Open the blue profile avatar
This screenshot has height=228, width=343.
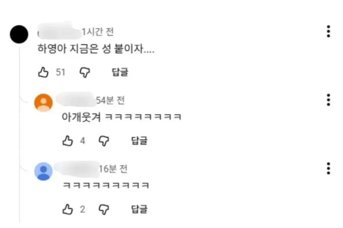43,171
